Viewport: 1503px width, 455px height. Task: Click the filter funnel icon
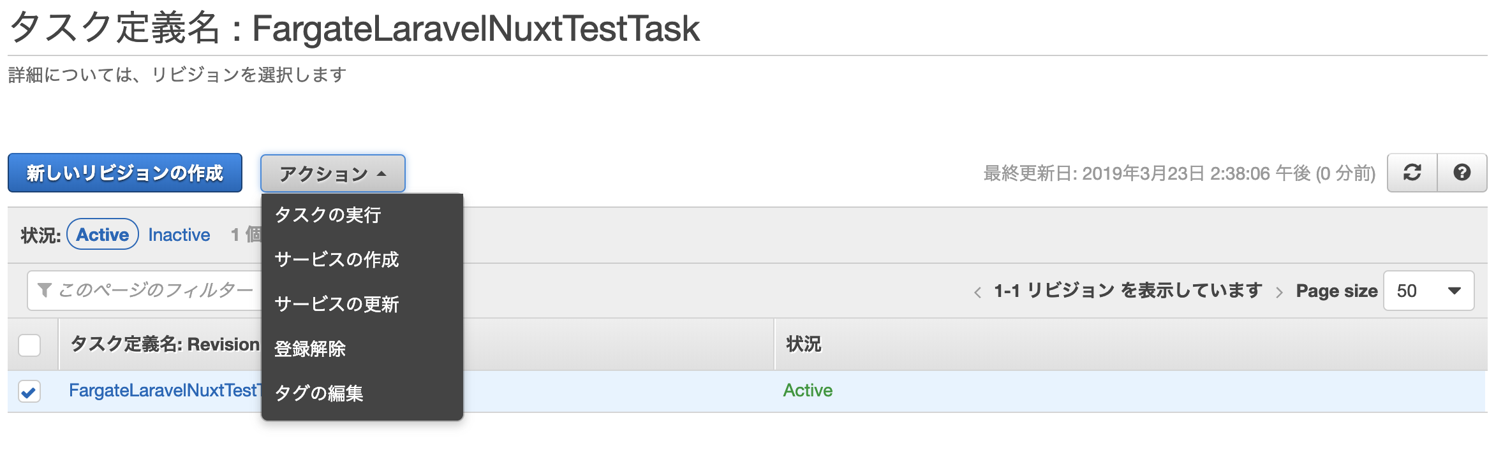pyautogui.click(x=44, y=291)
